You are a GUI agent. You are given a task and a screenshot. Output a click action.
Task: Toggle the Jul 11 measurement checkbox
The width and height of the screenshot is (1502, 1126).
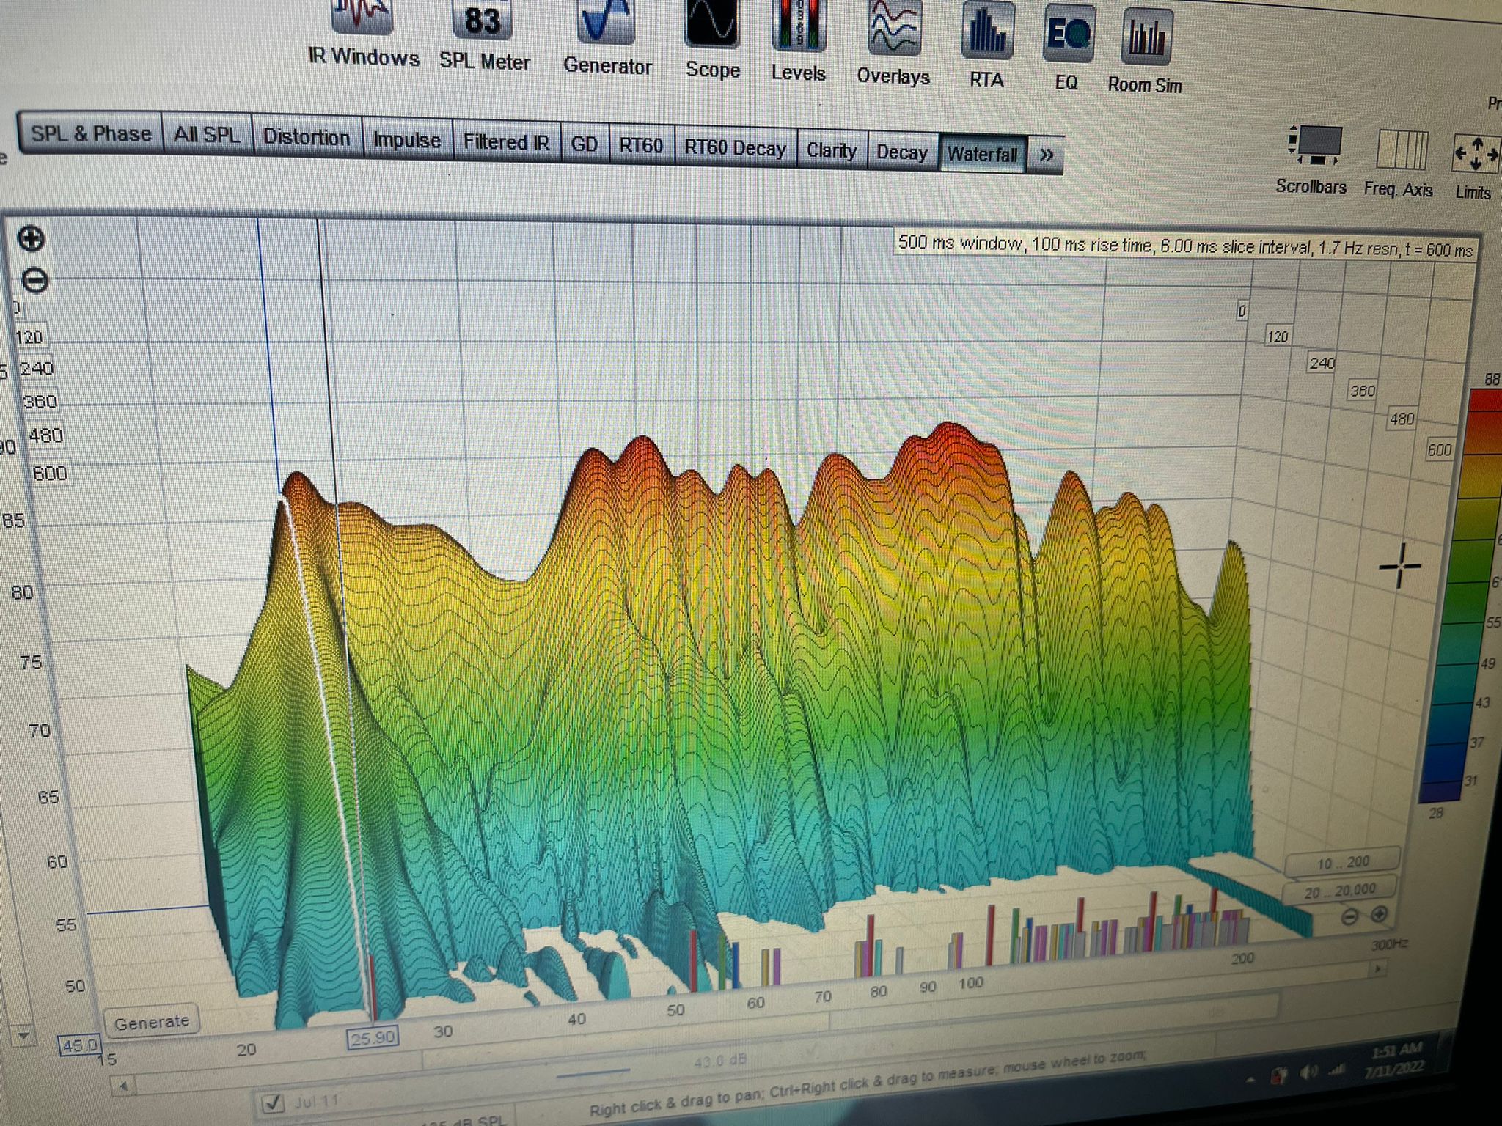point(273,1102)
